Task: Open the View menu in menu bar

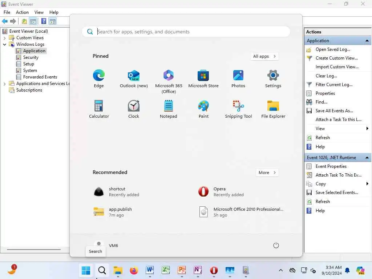Action: click(x=39, y=12)
